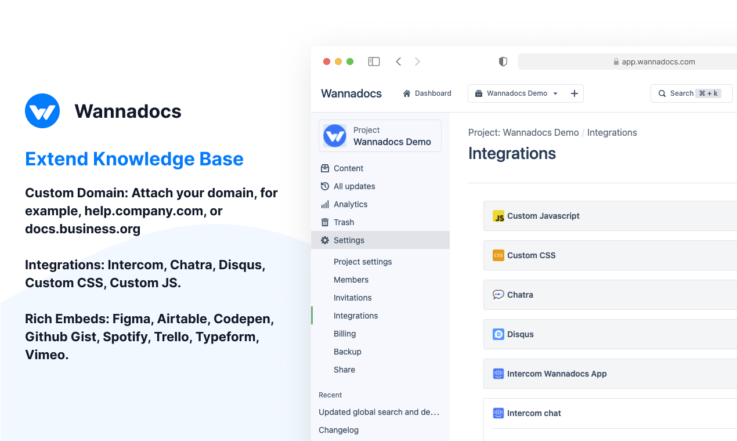
Task: Click the Recent section label
Action: tap(330, 395)
